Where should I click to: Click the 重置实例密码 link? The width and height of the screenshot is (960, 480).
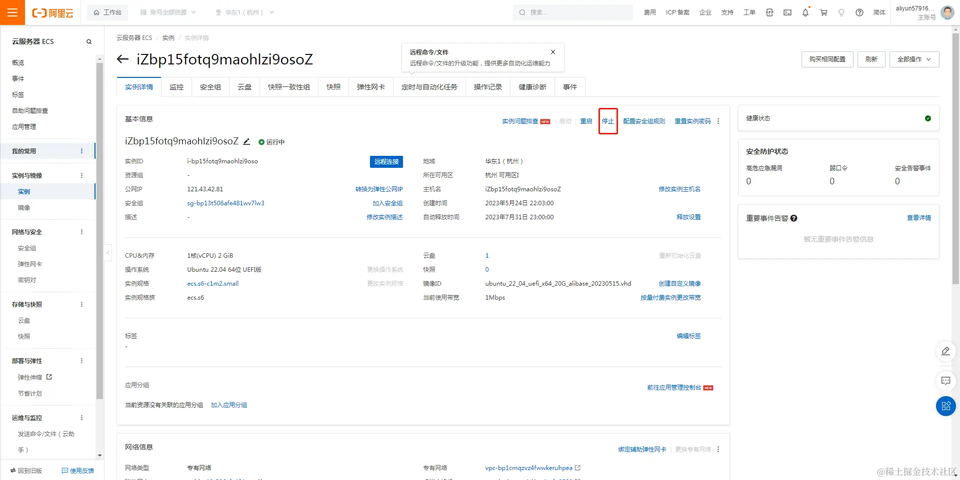coord(692,121)
